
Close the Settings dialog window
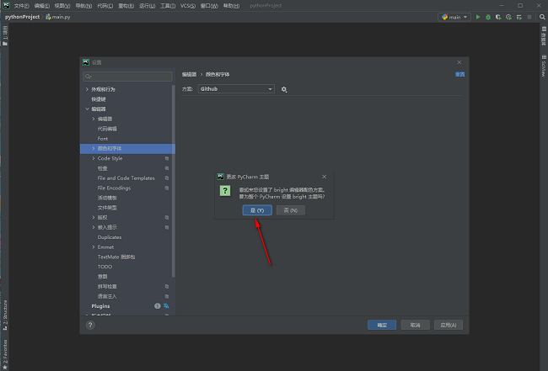click(x=459, y=62)
